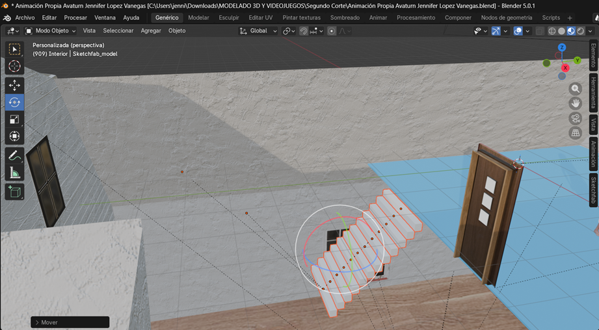Open the Archivo menu
The height and width of the screenshot is (330, 599).
25,18
